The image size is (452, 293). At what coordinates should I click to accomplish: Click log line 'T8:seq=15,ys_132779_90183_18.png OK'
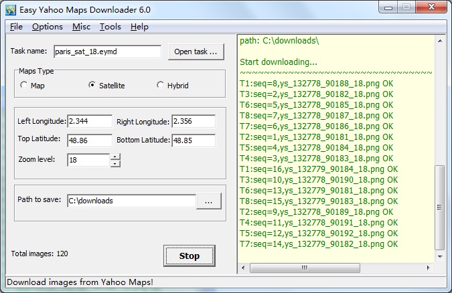(x=319, y=201)
